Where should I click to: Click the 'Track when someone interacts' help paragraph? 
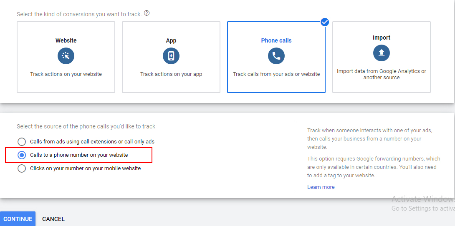tap(370, 139)
